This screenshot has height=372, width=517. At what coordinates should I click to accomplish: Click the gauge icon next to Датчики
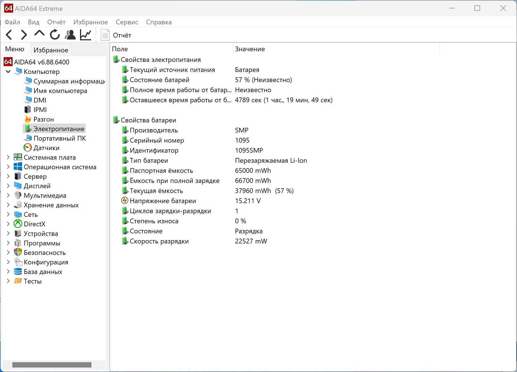(28, 148)
